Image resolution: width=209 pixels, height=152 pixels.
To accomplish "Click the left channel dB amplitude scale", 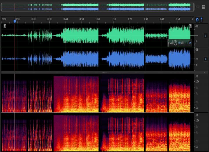I will [x=197, y=35].
